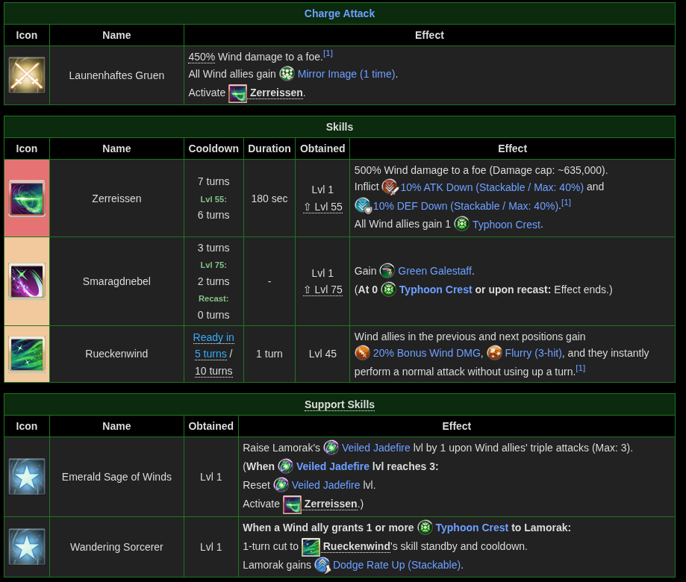Click the Launenhaftes Gruen charge attack icon

coord(27,75)
